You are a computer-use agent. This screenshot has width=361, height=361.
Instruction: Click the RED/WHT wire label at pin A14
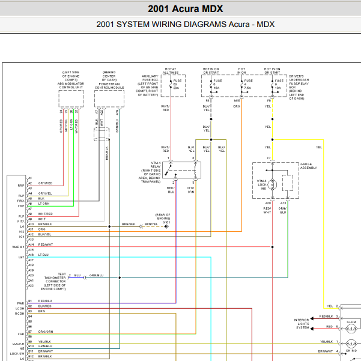(46, 244)
